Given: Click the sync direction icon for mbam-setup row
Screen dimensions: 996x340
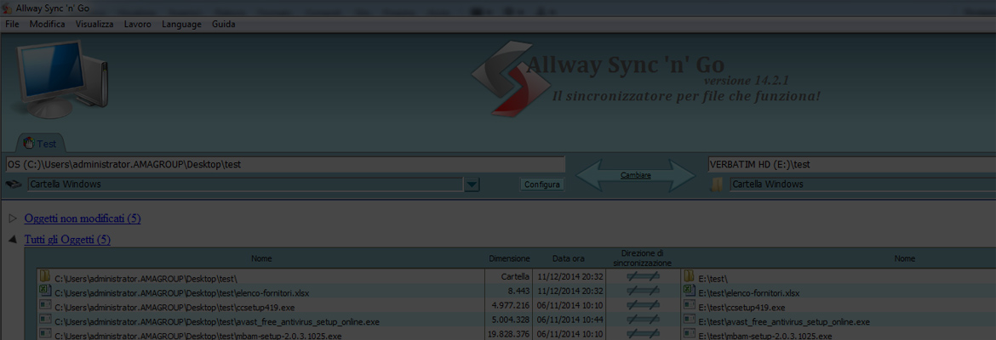Looking at the screenshot, I should (x=643, y=334).
